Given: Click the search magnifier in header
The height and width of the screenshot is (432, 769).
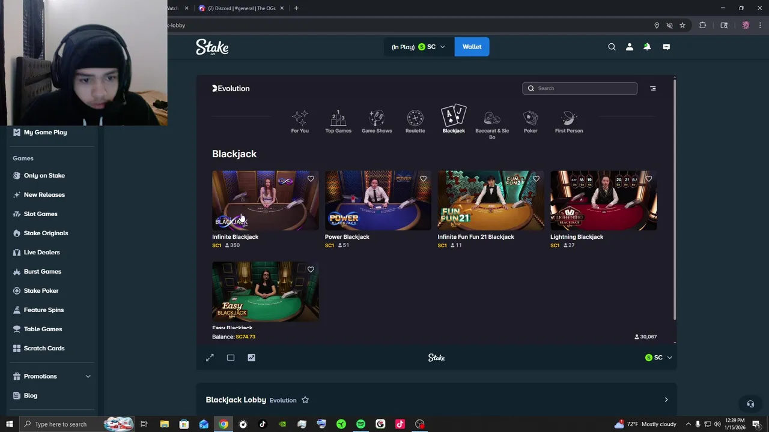Looking at the screenshot, I should click(612, 47).
